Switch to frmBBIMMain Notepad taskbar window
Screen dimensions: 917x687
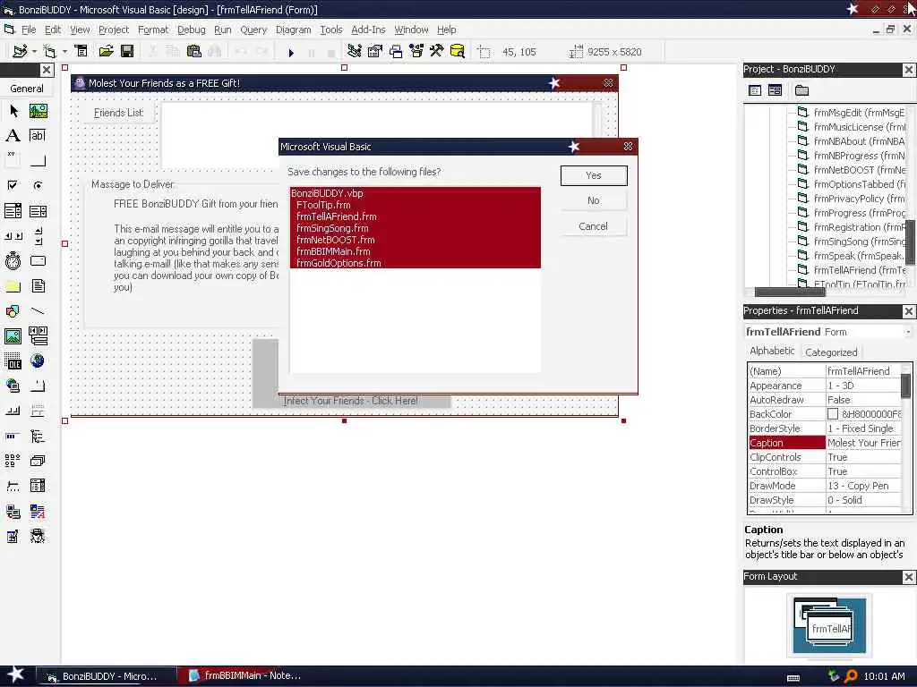[244, 676]
